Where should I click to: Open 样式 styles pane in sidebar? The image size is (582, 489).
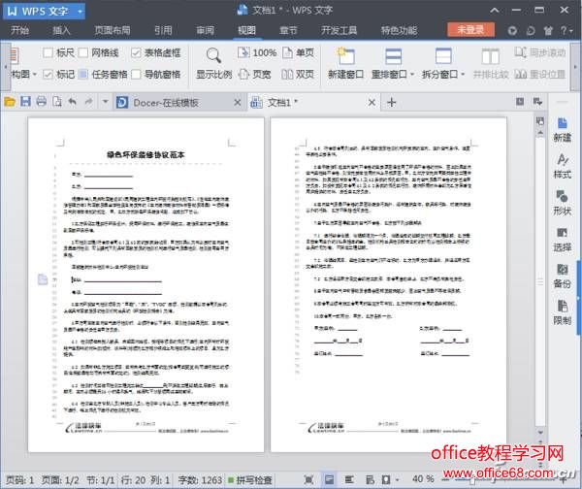(562, 166)
